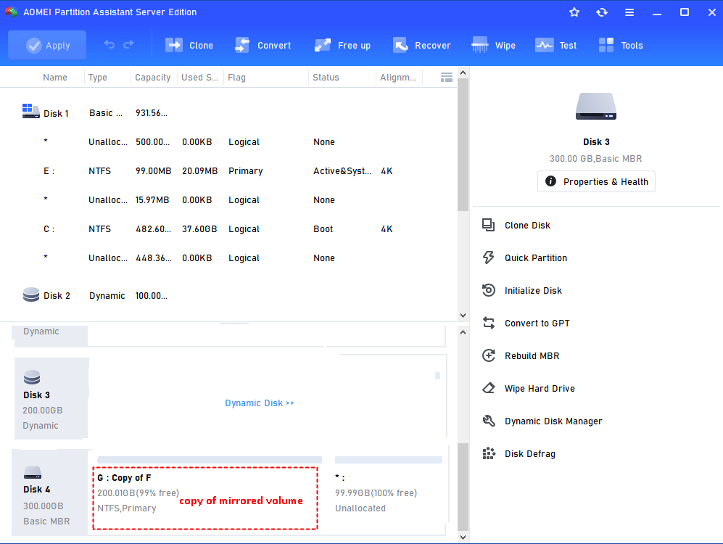Select Disk 4 300.00GB Basic MBR block

point(50,493)
